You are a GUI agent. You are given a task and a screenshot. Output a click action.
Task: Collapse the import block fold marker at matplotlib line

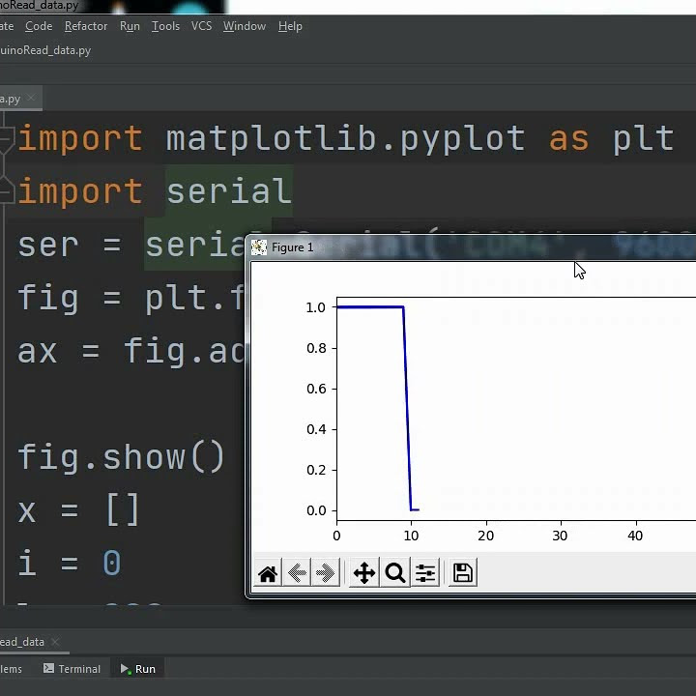pyautogui.click(x=6, y=138)
